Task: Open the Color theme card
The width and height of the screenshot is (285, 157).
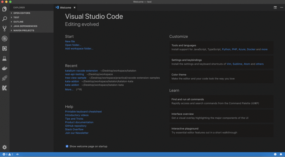Action: click(221, 77)
